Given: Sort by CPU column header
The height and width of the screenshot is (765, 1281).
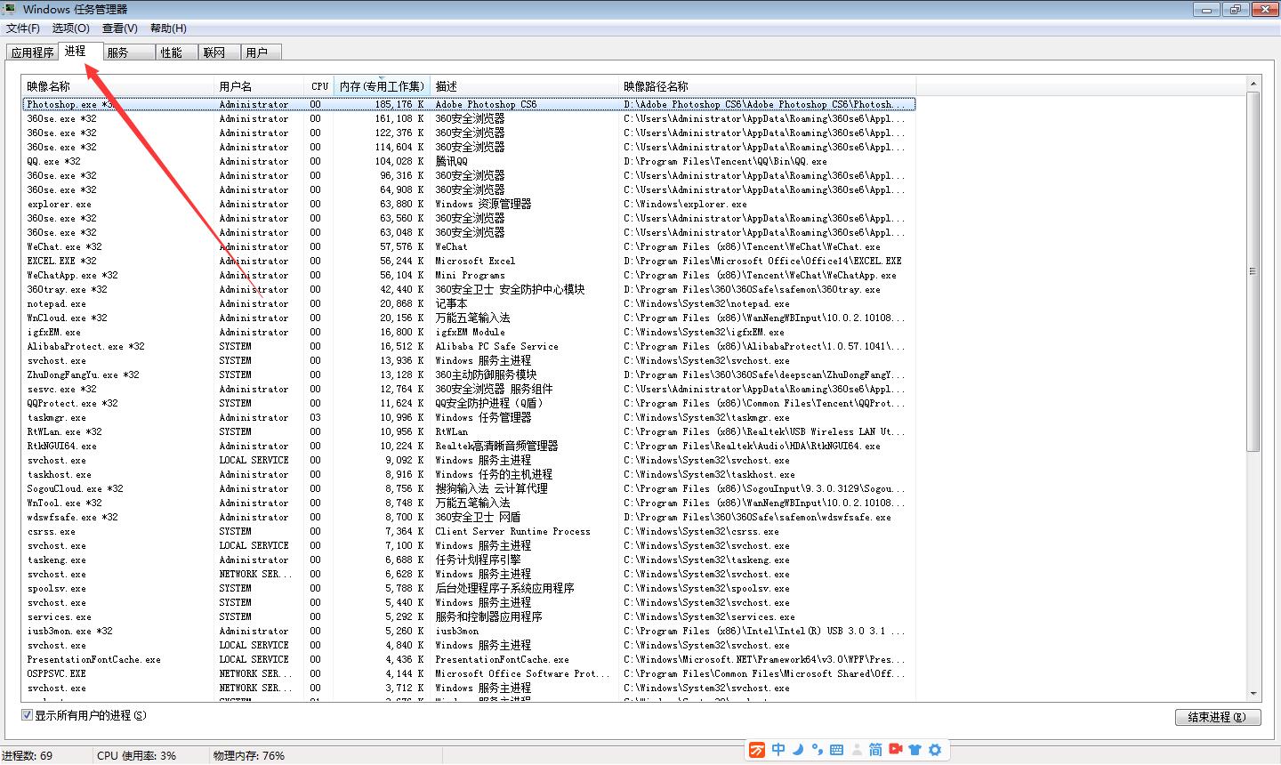Looking at the screenshot, I should click(x=320, y=86).
